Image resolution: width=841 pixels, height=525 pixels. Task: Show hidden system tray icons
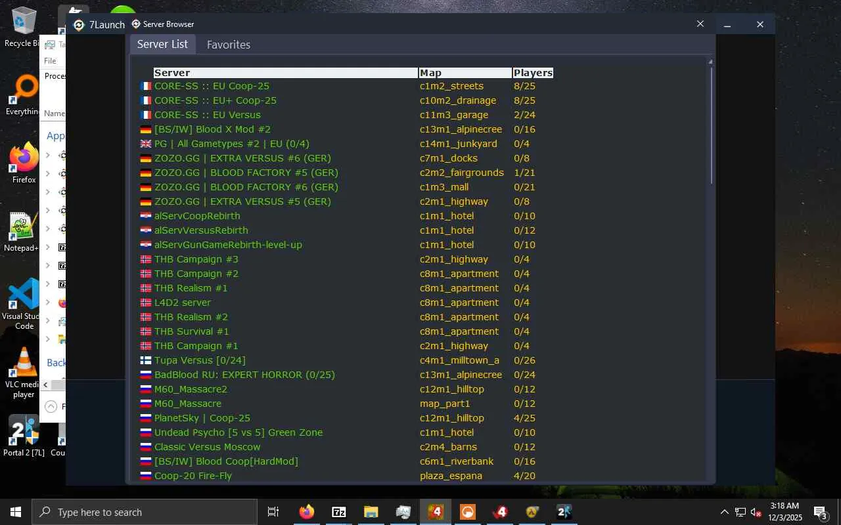point(725,512)
